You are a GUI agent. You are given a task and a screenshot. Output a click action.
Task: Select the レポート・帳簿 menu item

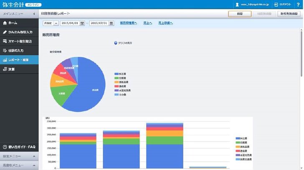point(19,60)
